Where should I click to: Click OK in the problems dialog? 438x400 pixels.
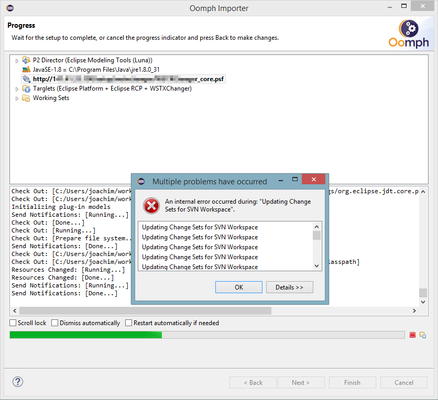238,287
